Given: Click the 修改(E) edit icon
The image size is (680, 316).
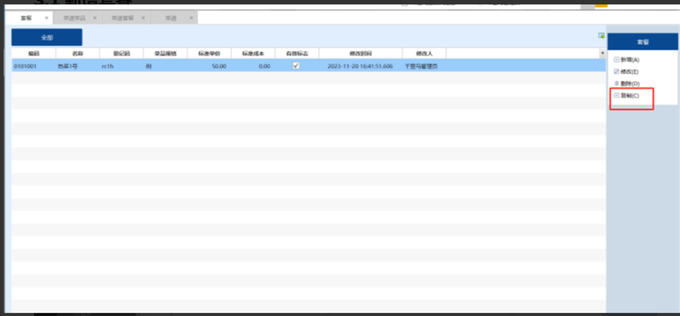Looking at the screenshot, I should (617, 71).
